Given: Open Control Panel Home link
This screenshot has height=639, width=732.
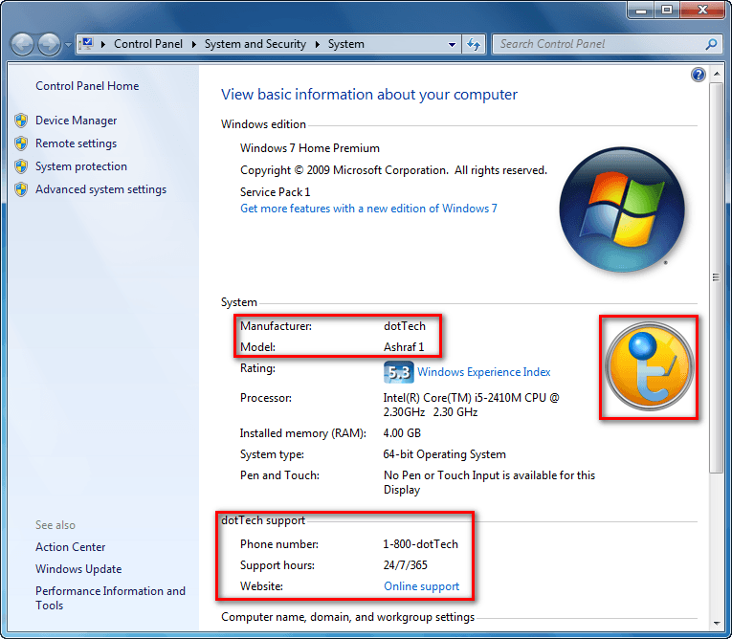Looking at the screenshot, I should click(87, 86).
